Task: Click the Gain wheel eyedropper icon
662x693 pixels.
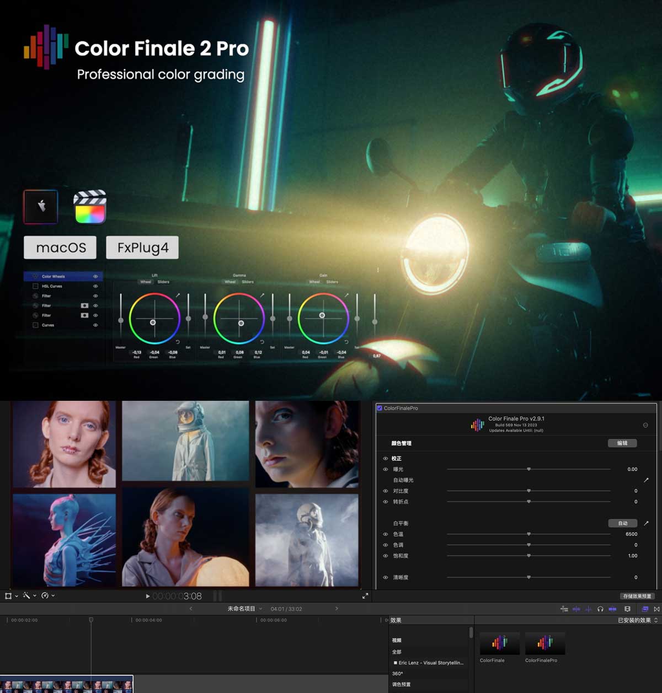Action: (347, 296)
